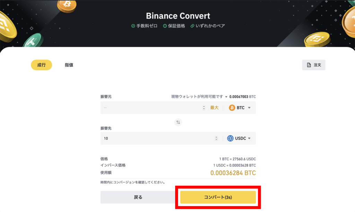355x212 pixels.
Task: Click the 手数料ゼロ zero-fee icon
Action: tap(133, 26)
